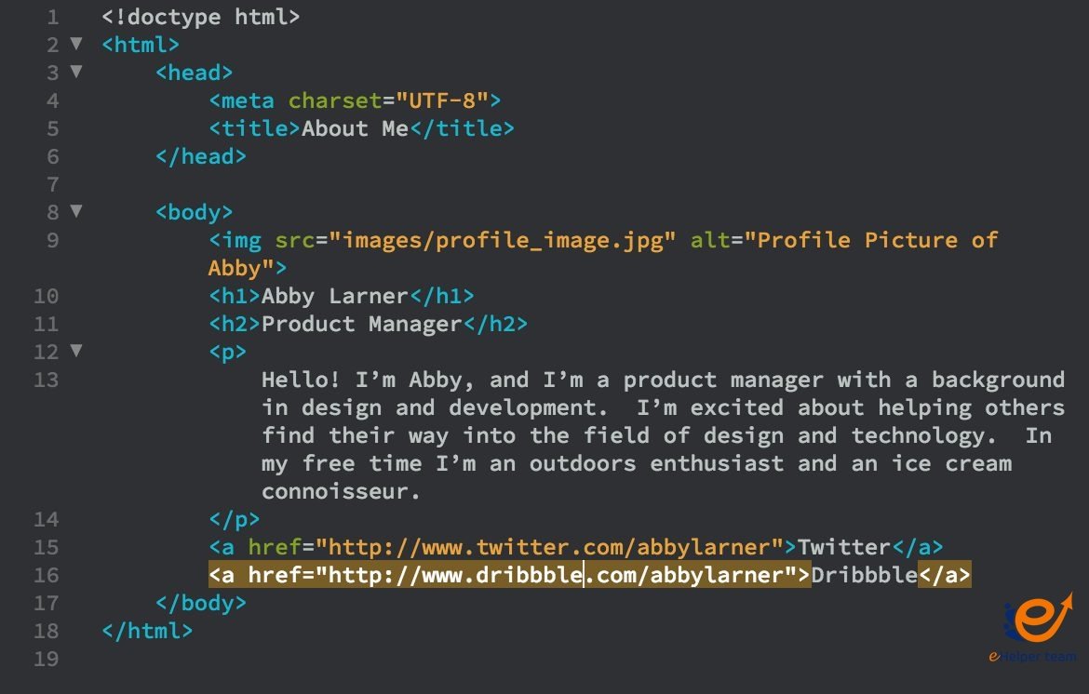Fold the body block on line 8
The image size is (1089, 694).
coord(76,211)
